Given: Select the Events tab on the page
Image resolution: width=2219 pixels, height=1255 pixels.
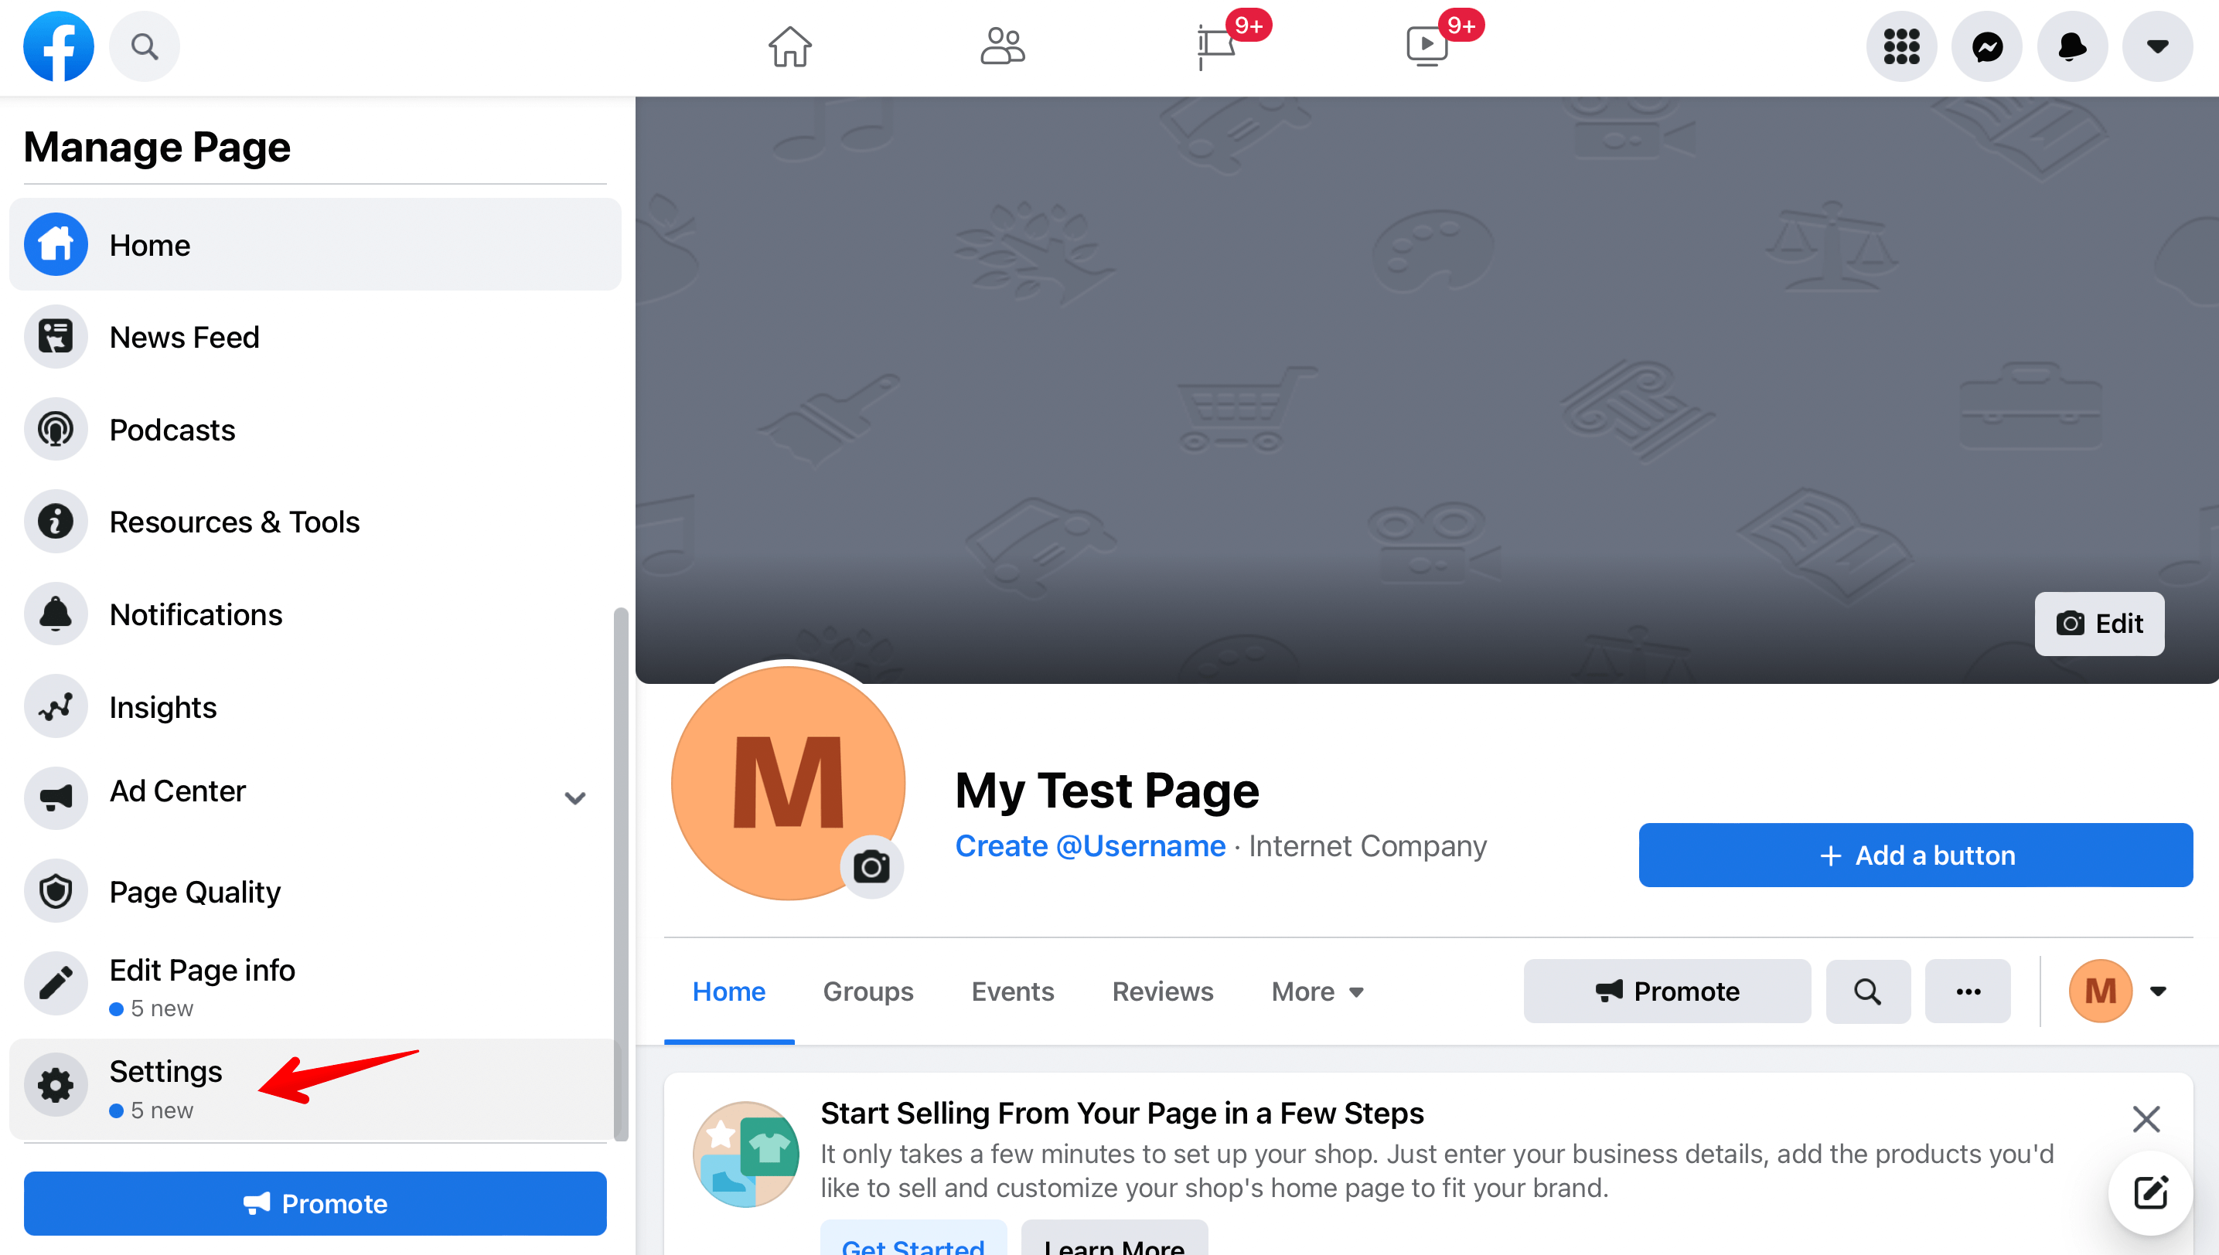Looking at the screenshot, I should (1014, 990).
